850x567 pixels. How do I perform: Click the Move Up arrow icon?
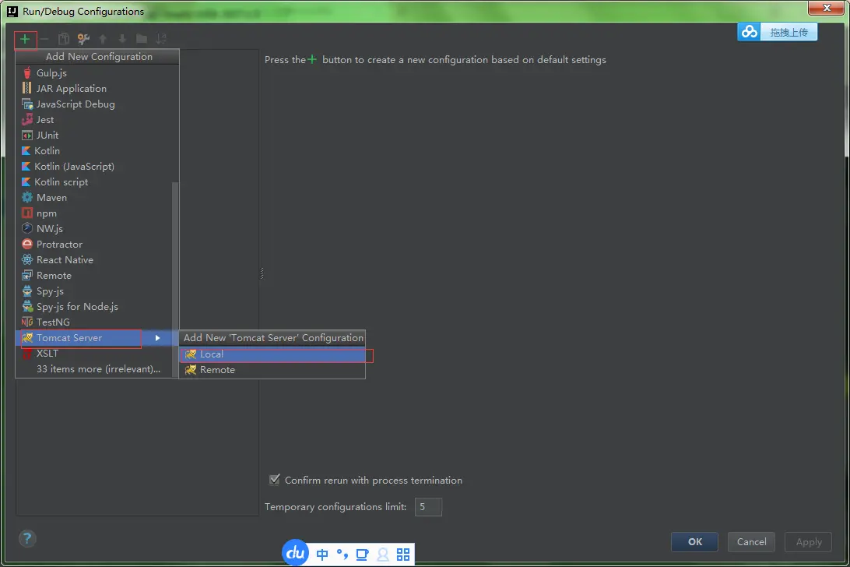[103, 39]
